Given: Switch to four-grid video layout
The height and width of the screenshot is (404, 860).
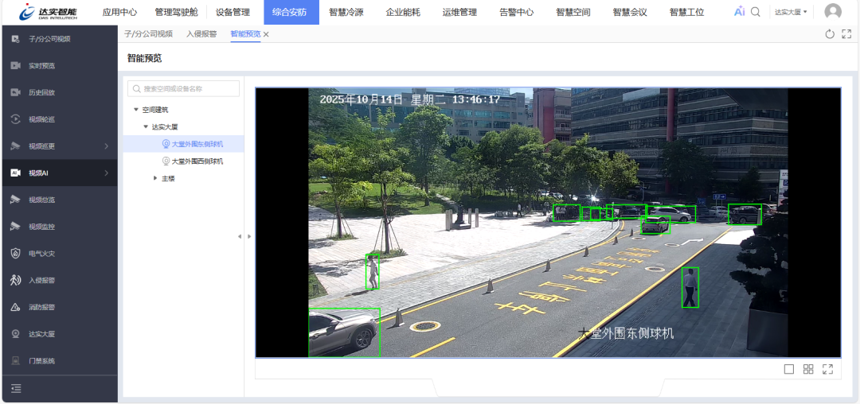Looking at the screenshot, I should coord(808,369).
